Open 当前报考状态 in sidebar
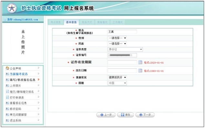205x128 pixels. tap(19, 74)
